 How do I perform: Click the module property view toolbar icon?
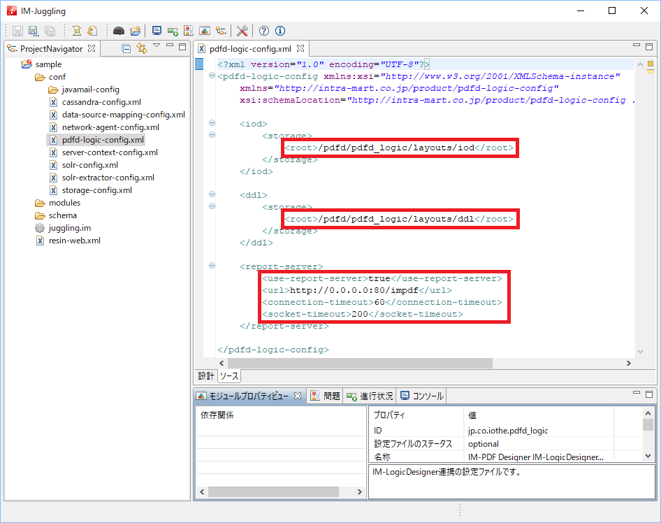(205, 31)
